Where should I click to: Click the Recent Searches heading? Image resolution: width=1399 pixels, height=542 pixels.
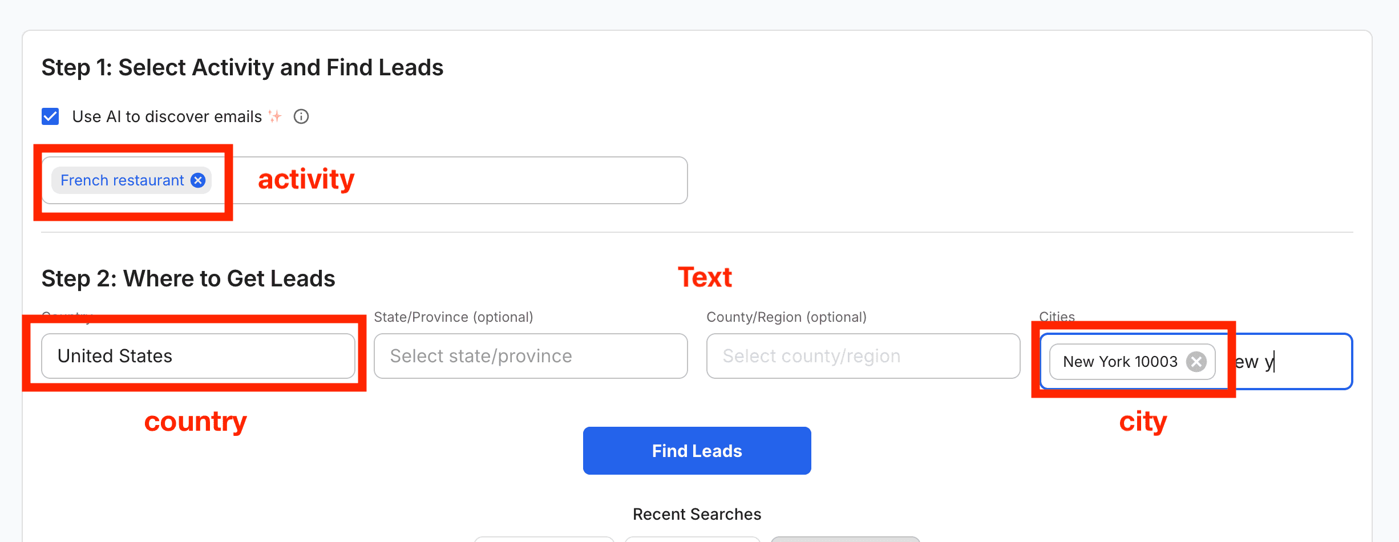[697, 514]
